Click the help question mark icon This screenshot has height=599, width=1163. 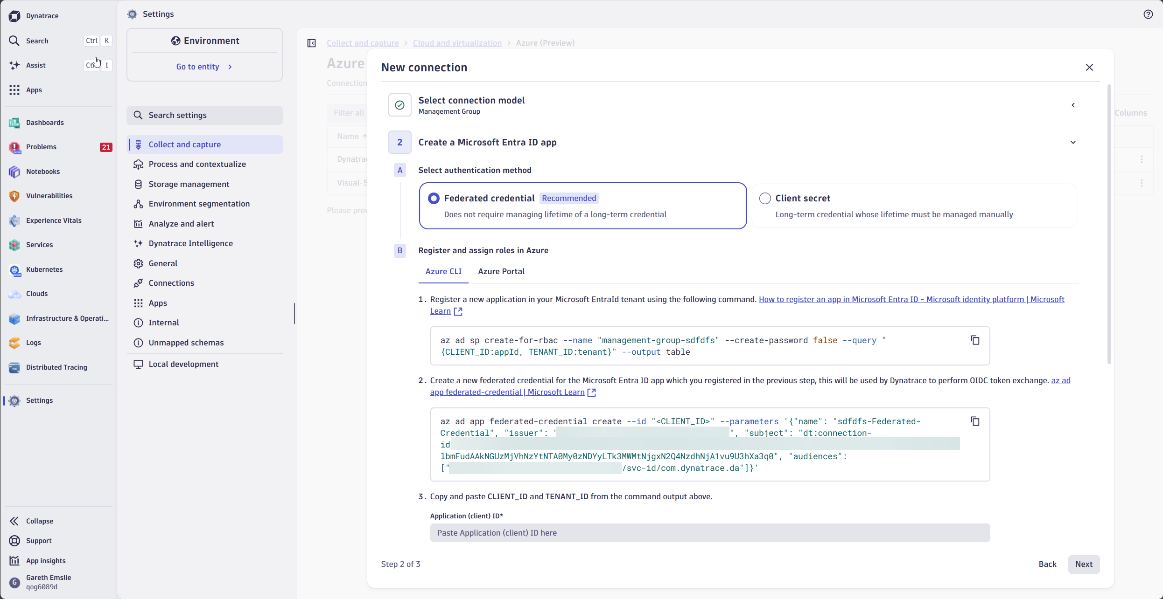coord(1148,14)
